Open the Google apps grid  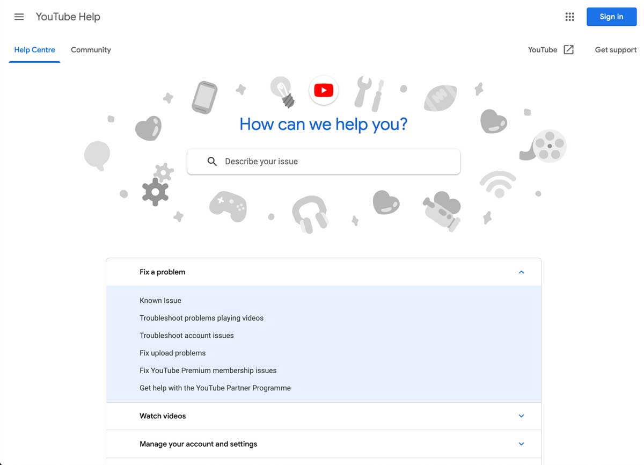click(569, 17)
